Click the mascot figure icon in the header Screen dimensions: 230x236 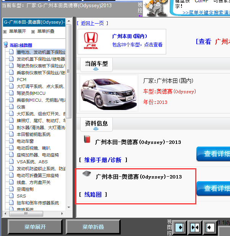[155, 8]
